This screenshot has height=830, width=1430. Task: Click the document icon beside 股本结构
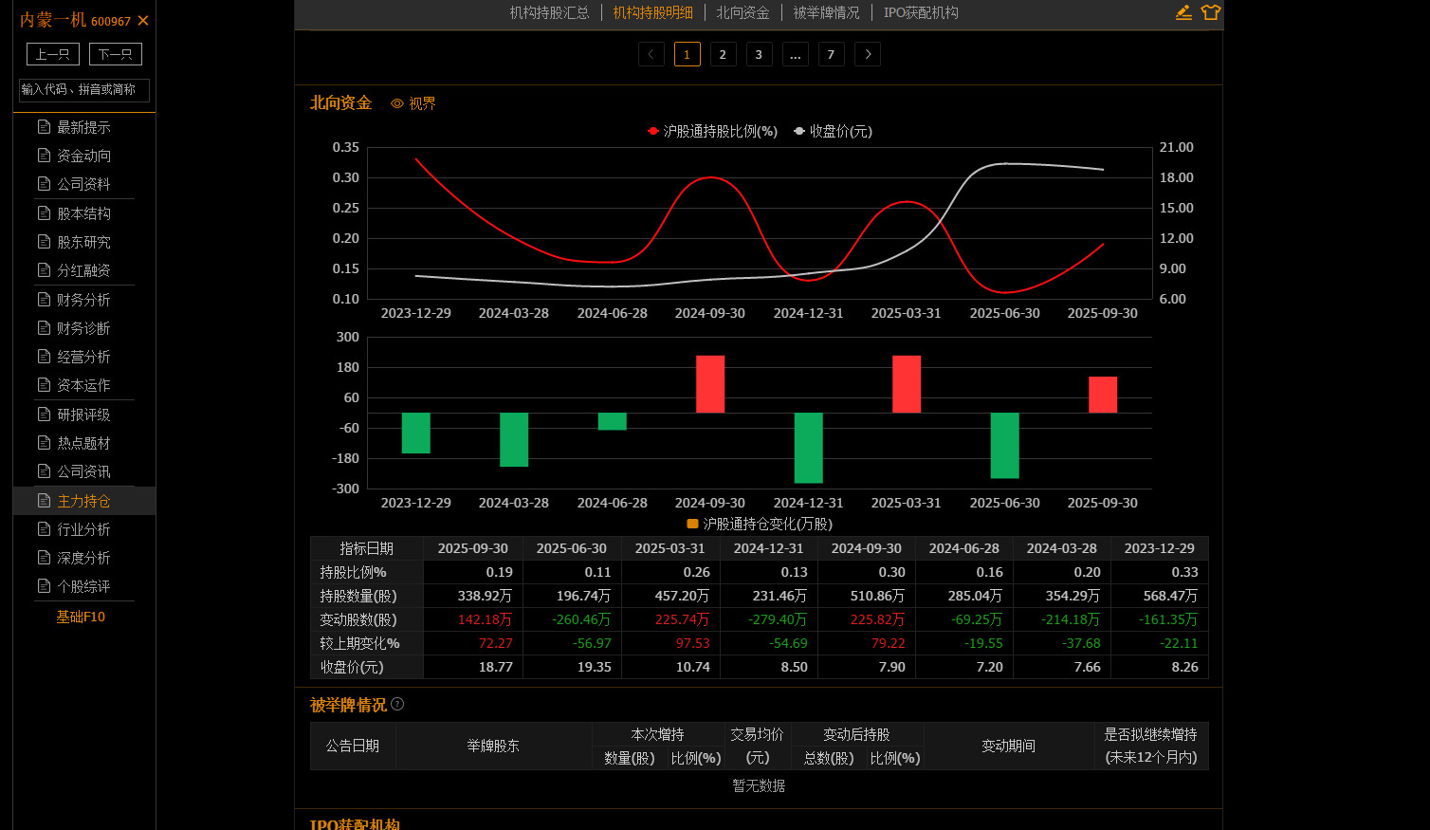44,212
